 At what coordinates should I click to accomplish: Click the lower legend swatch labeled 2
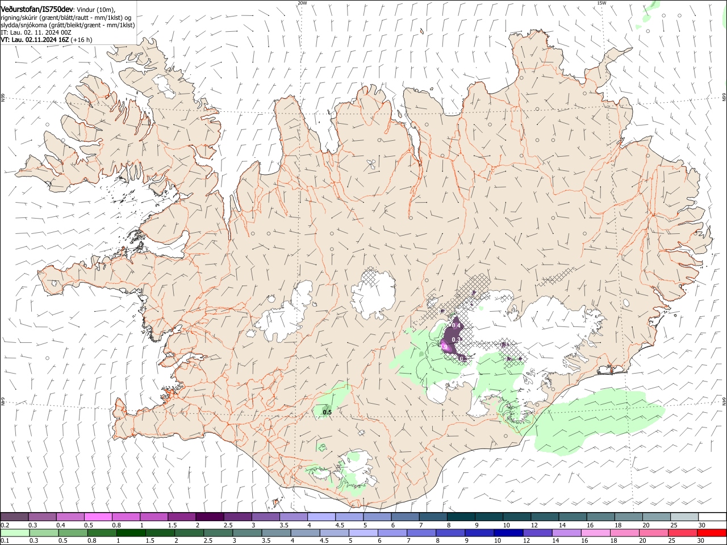point(190,533)
